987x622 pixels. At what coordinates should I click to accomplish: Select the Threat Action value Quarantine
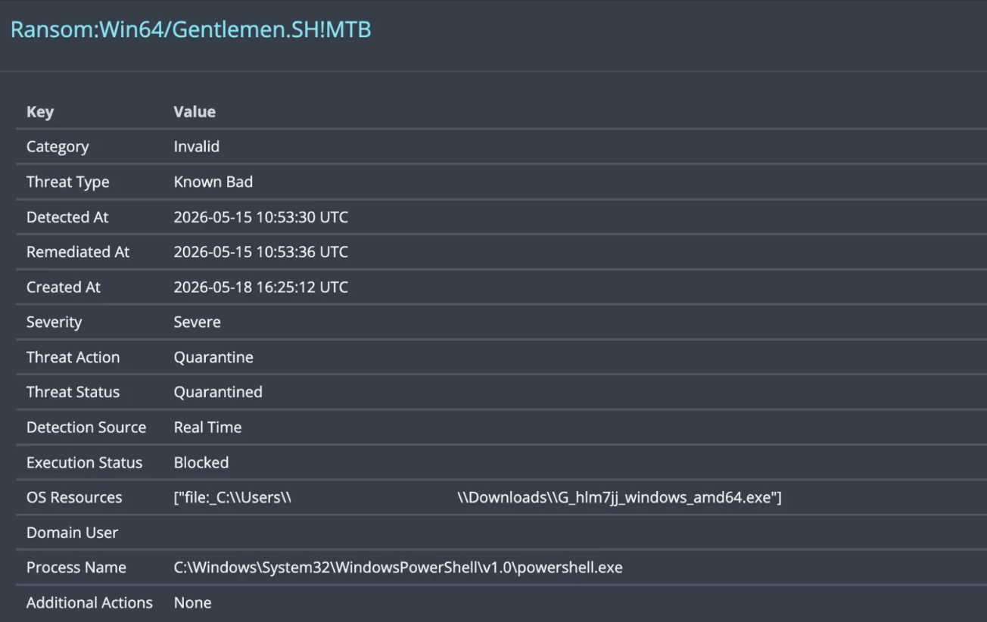pyautogui.click(x=213, y=357)
